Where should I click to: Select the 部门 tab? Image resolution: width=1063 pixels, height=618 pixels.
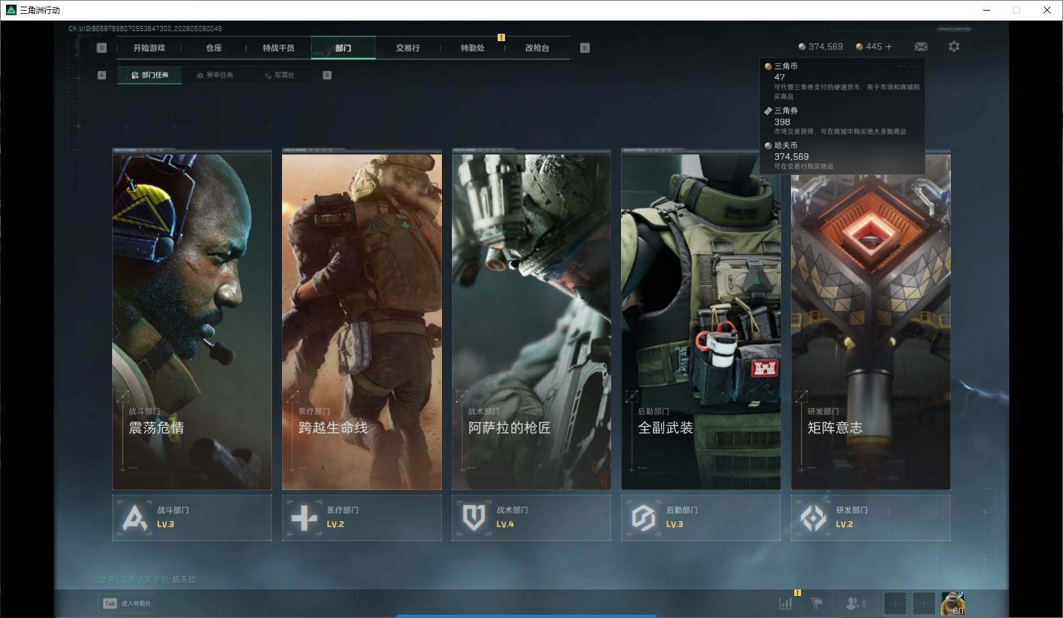[x=343, y=48]
